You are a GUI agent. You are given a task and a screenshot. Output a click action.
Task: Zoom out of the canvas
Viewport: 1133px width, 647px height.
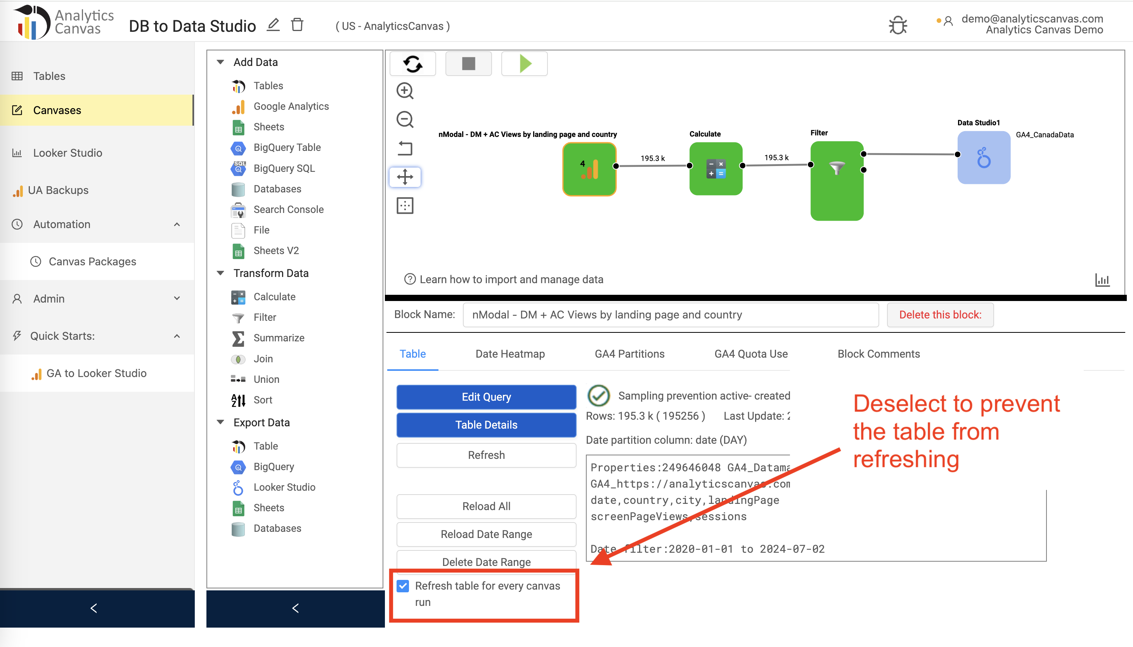[x=405, y=119]
